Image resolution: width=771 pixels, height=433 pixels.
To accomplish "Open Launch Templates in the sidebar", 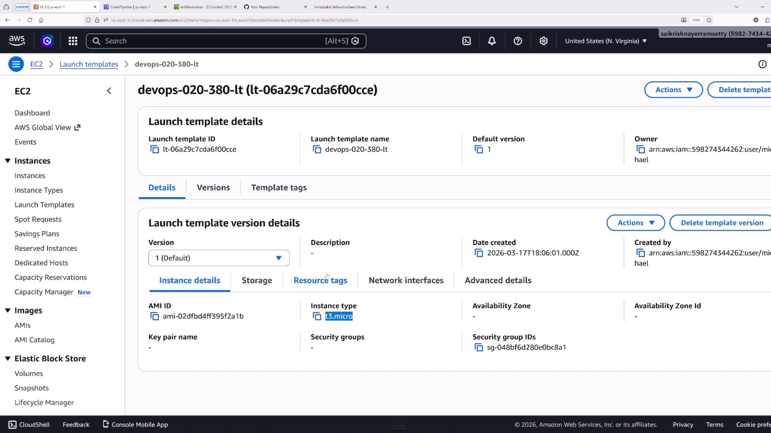I will (44, 205).
